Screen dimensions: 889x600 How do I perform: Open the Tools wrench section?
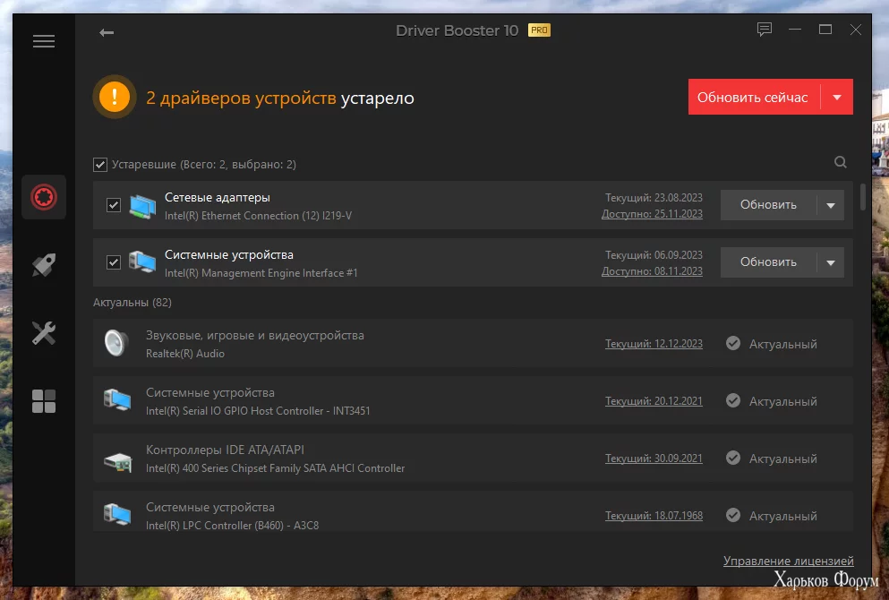tap(44, 333)
